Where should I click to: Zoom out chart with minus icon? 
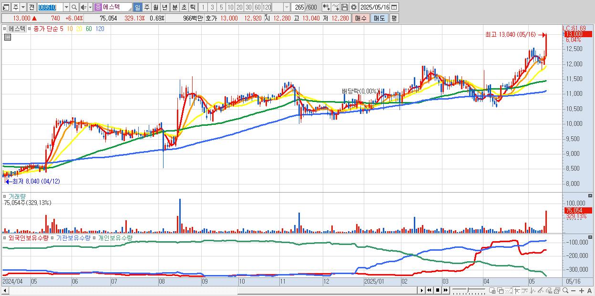(573, 291)
